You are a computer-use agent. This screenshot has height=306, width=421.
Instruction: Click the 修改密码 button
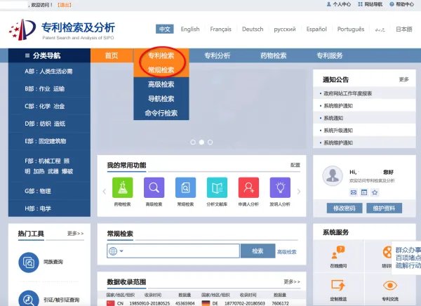point(345,208)
